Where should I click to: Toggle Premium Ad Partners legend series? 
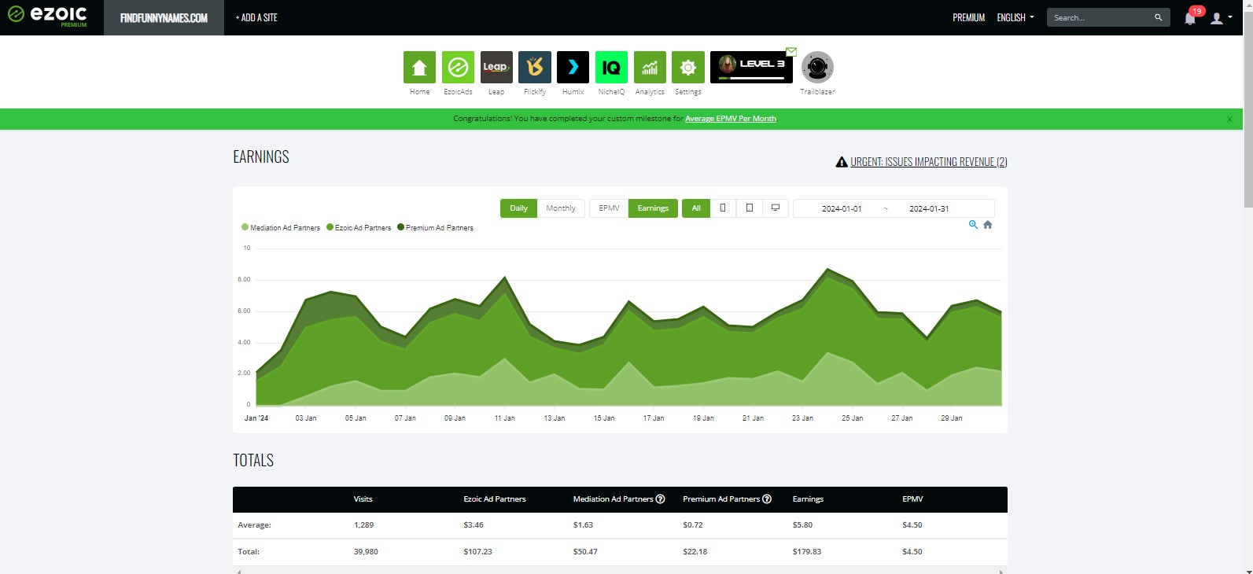(435, 228)
